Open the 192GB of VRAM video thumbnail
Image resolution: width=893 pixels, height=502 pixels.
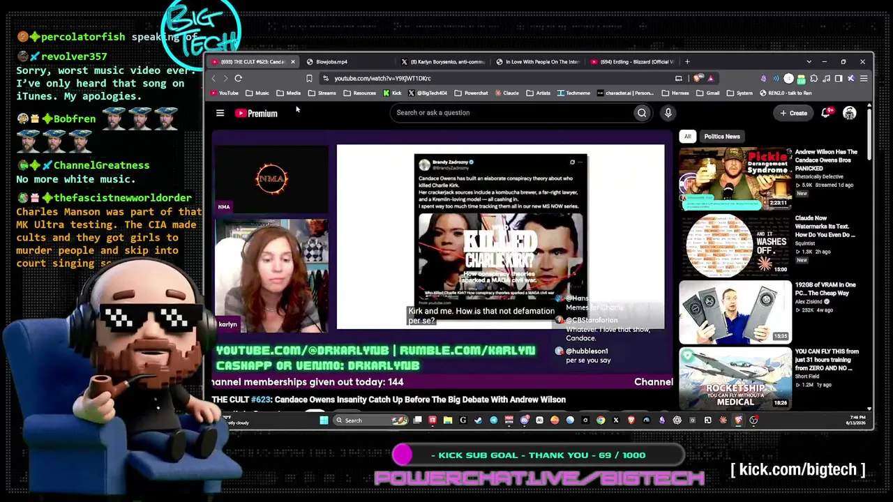pyautogui.click(x=735, y=312)
